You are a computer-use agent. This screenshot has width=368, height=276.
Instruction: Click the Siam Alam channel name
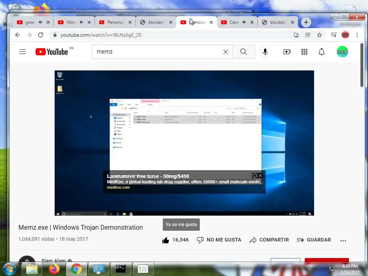click(54, 260)
